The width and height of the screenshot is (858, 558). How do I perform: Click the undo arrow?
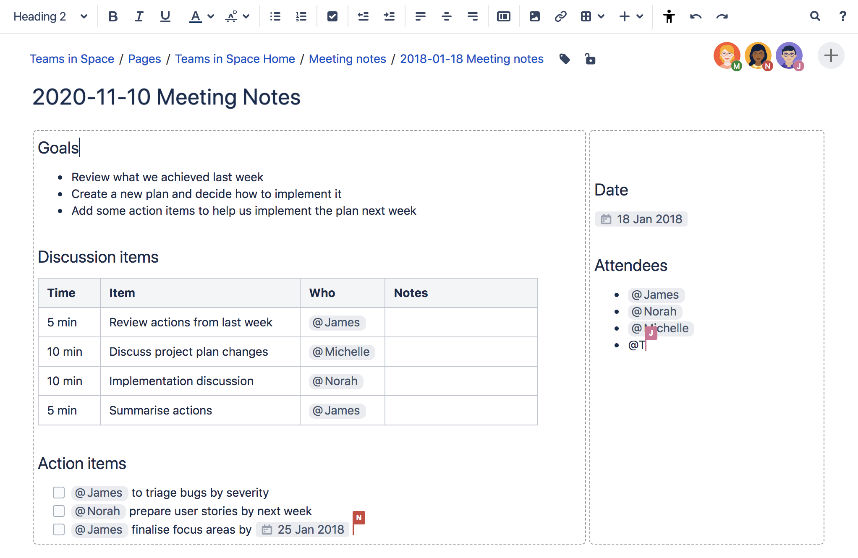point(696,16)
